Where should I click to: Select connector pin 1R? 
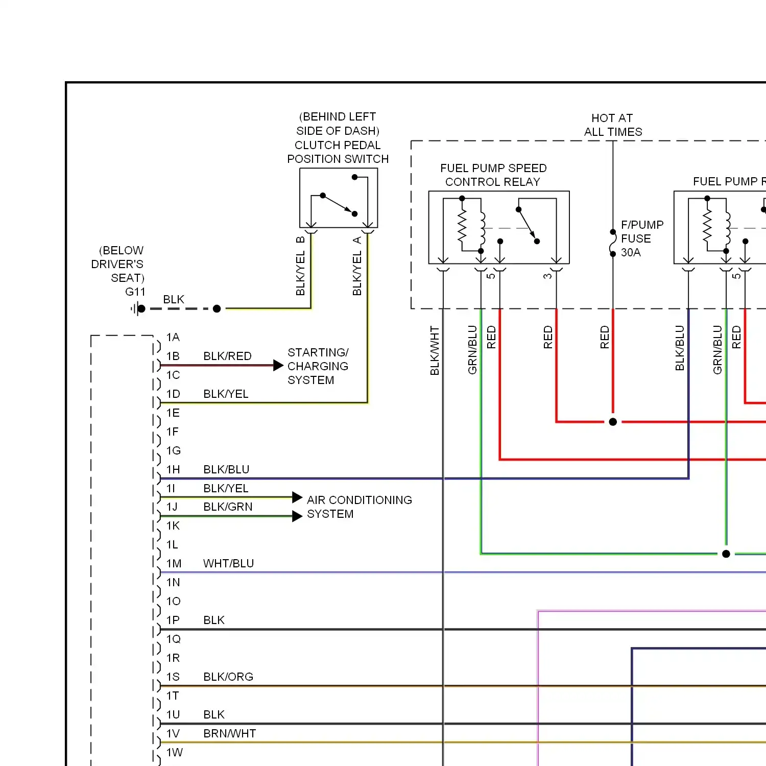pos(173,658)
